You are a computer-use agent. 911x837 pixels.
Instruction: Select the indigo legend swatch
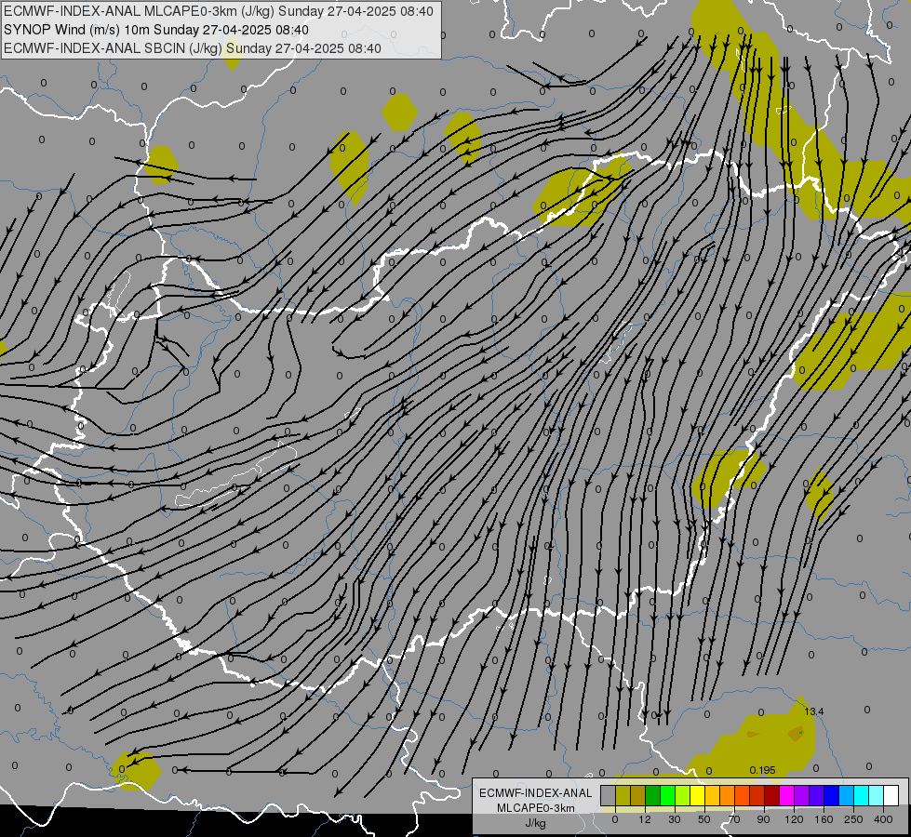pos(817,795)
